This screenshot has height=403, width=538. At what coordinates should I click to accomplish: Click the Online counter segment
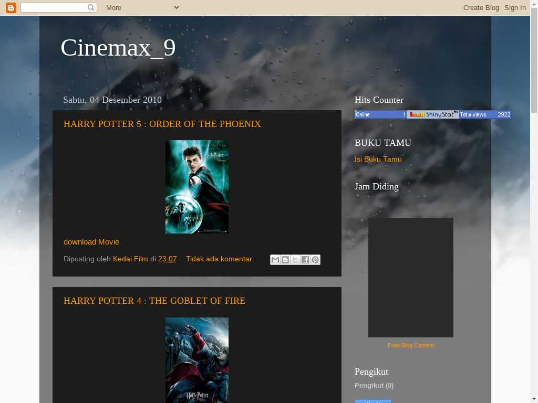point(381,114)
